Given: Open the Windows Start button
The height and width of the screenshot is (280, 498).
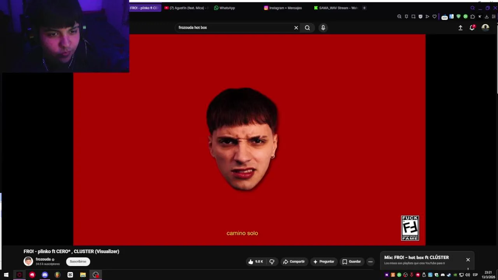Looking at the screenshot, I should (6, 275).
